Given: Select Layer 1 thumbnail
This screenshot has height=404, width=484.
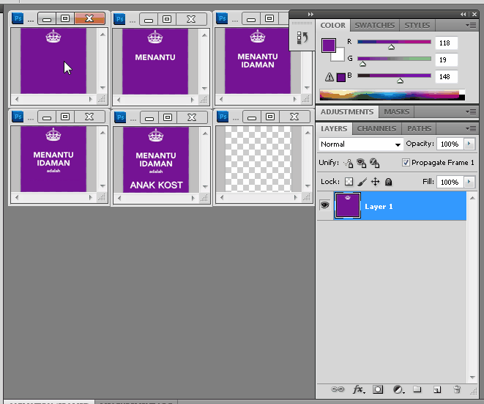Looking at the screenshot, I should pos(348,205).
